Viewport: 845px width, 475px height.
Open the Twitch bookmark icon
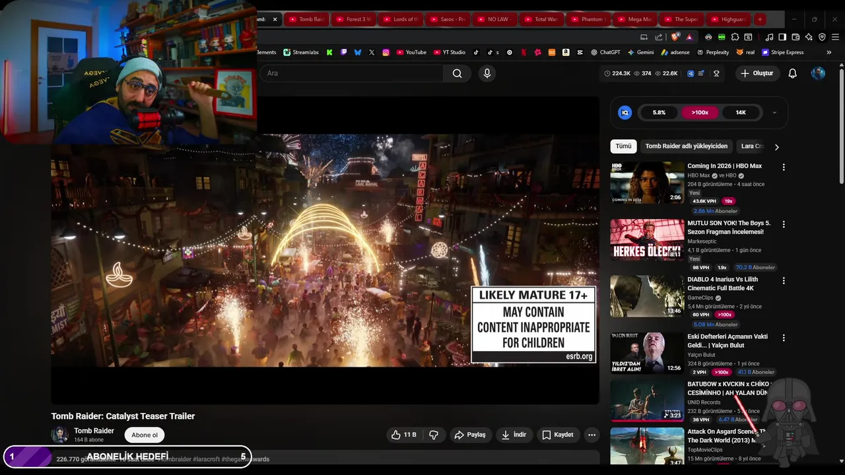pyautogui.click(x=343, y=52)
